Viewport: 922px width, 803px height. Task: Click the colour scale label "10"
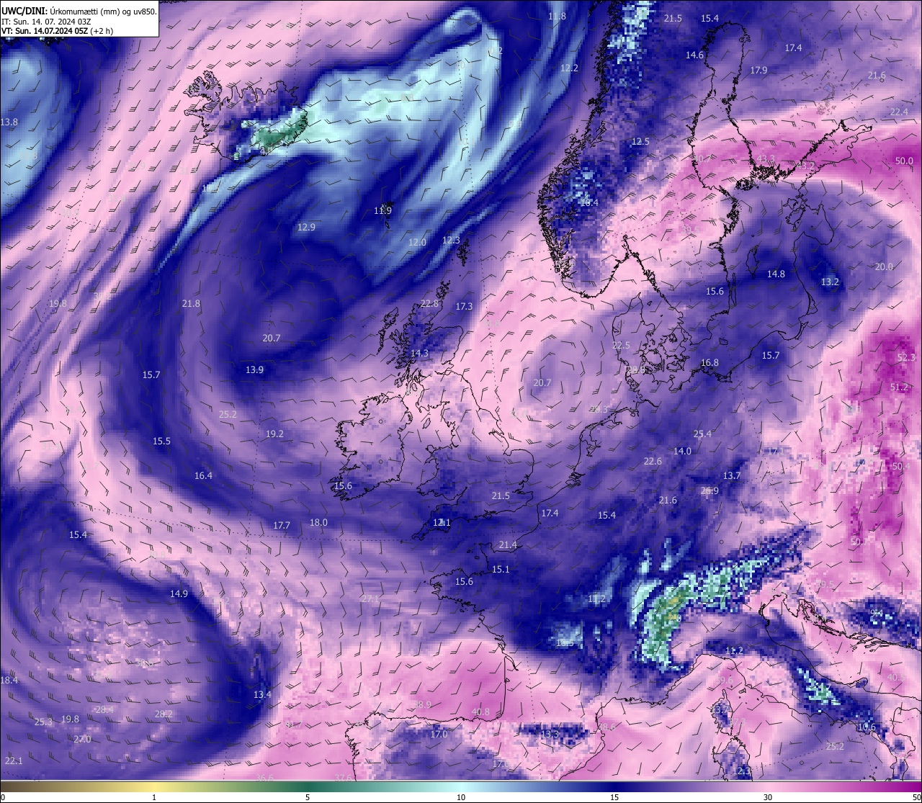(461, 797)
